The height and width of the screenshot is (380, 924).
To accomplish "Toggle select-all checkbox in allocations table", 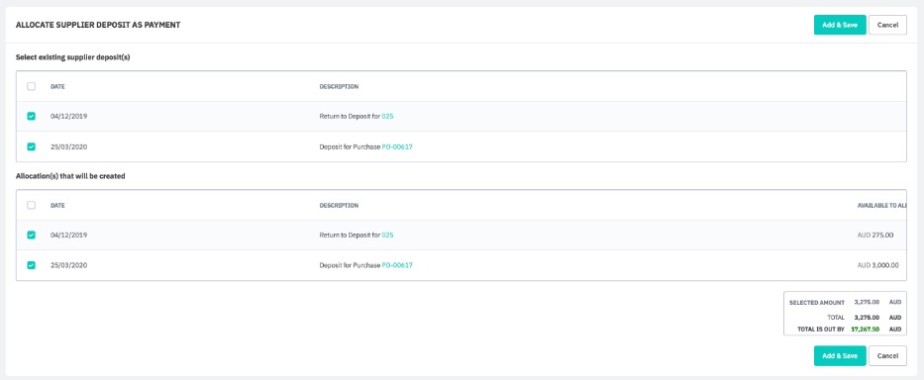I will [x=32, y=205].
